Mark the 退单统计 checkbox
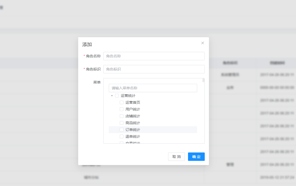 (122, 136)
